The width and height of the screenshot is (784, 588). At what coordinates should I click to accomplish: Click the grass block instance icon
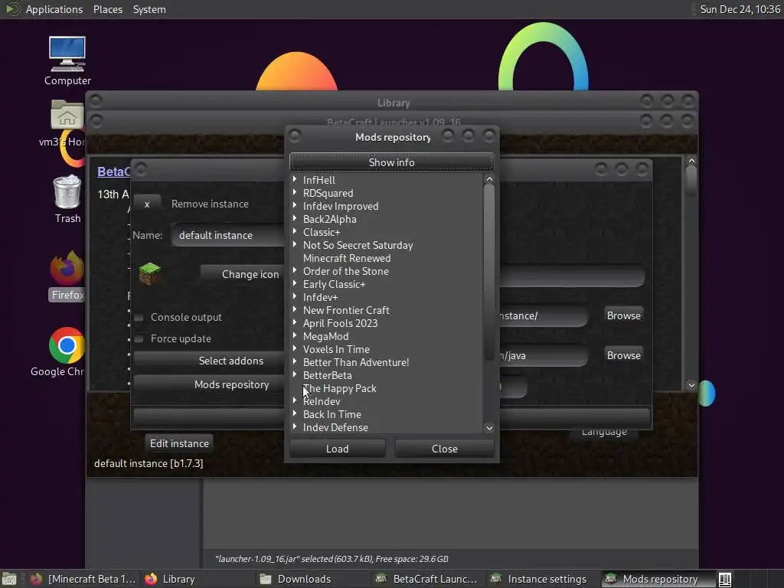(149, 273)
